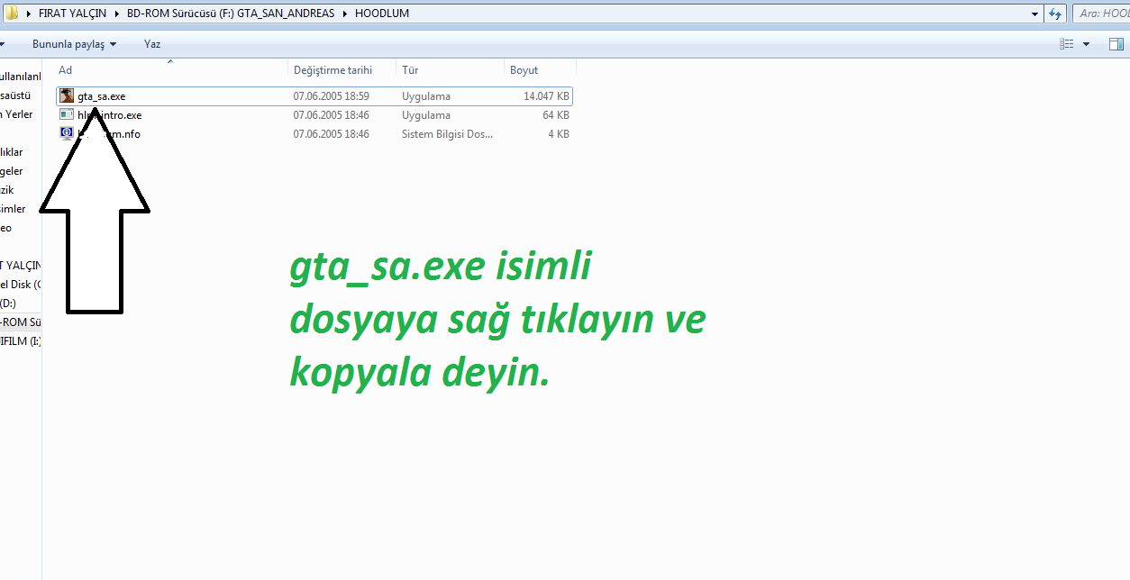Select the hlm intro.exe file icon
Image resolution: width=1130 pixels, height=580 pixels.
(x=67, y=115)
